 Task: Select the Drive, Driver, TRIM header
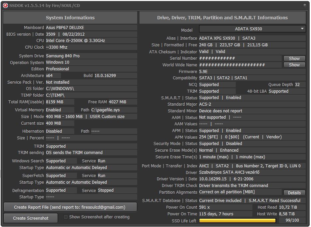222,18
